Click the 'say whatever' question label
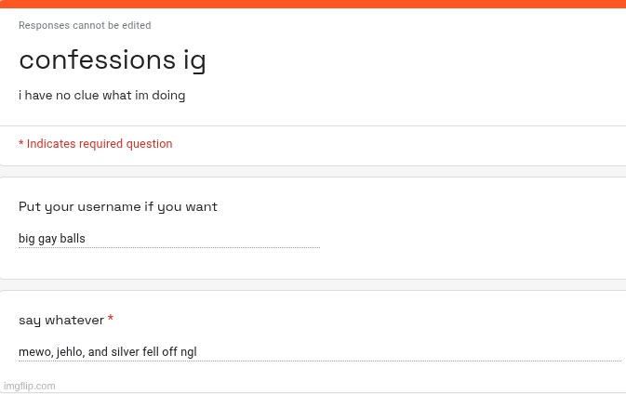This screenshot has width=626, height=394. click(60, 320)
